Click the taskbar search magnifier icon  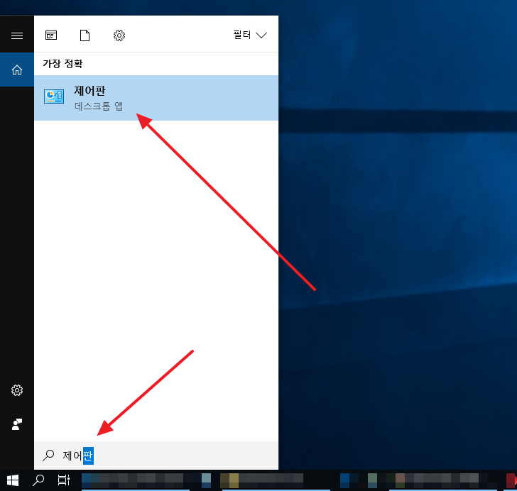coord(38,480)
